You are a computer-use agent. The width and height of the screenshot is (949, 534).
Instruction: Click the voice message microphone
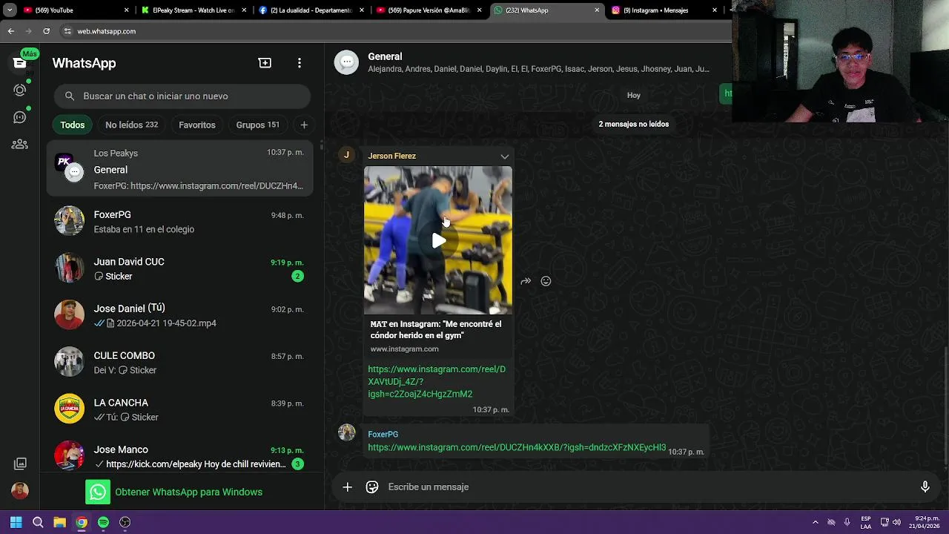click(x=925, y=487)
